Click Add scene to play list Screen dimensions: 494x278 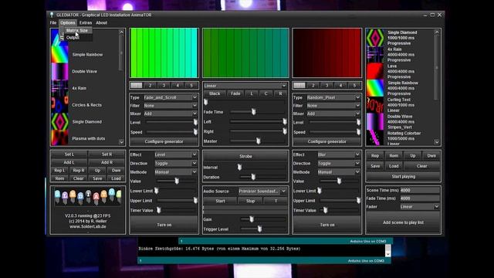tap(403, 222)
